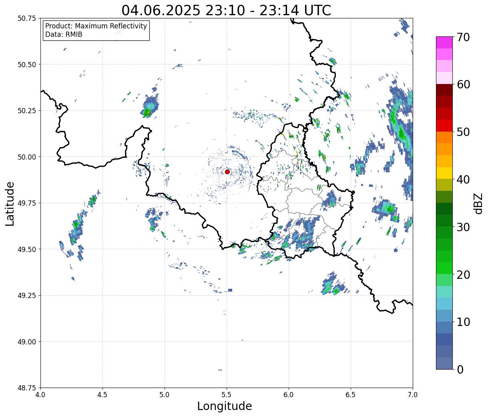Screen dimensions: 488x416
Task: Click the 5.5 longitude tick label
Action: coord(227,395)
